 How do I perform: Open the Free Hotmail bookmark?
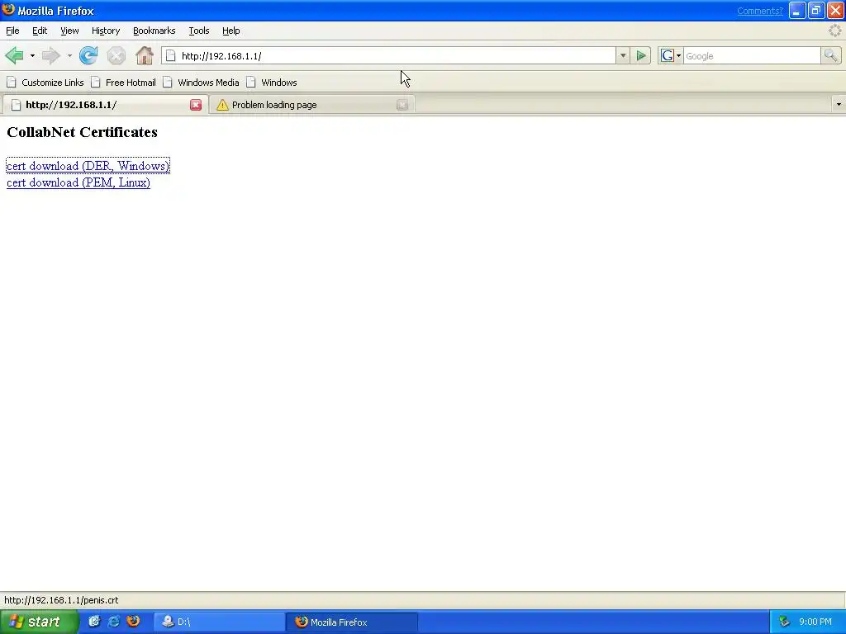(x=124, y=83)
